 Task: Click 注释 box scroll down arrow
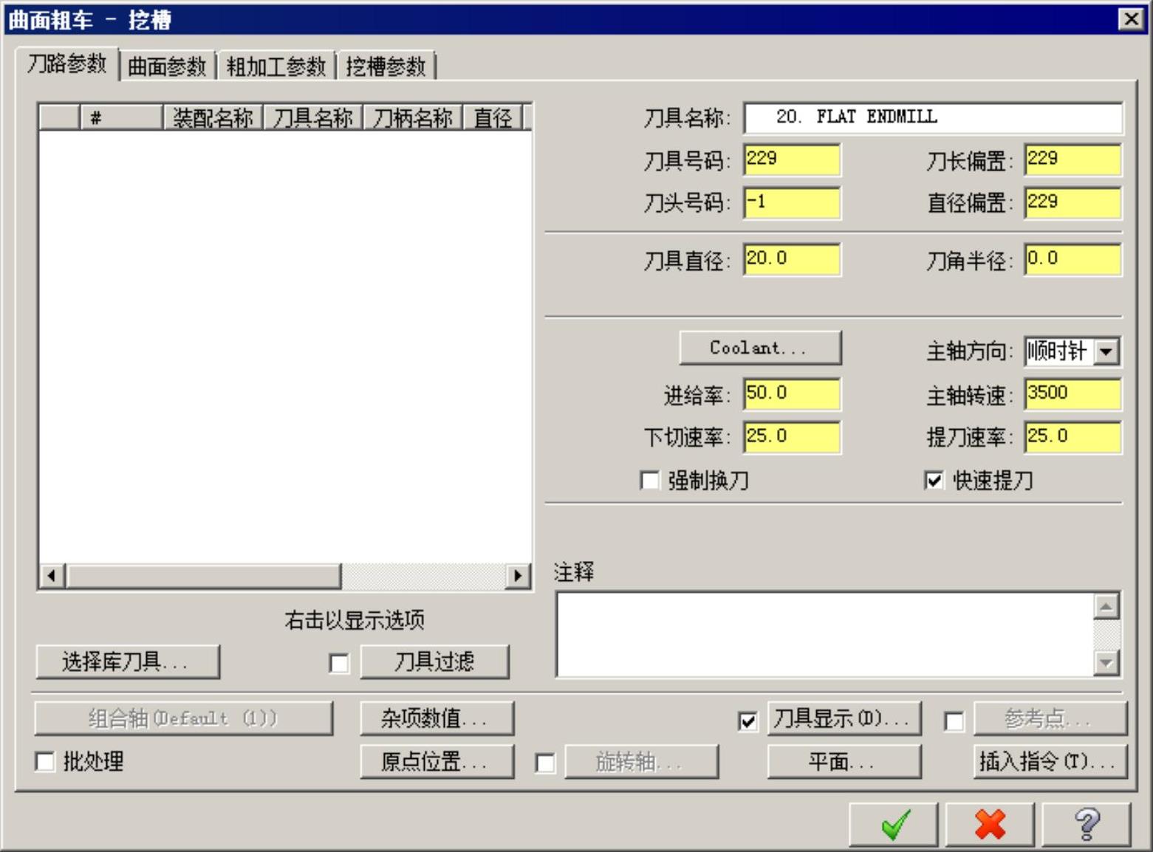point(1106,662)
